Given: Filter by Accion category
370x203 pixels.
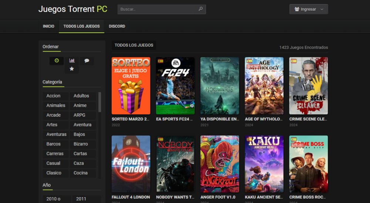Looking at the screenshot, I should click(56, 96).
